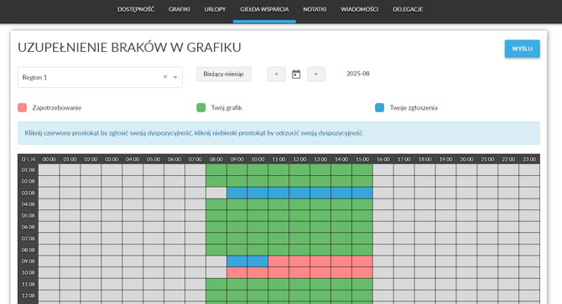Open the Delegacje tab
The image size is (562, 304).
pos(408,9)
